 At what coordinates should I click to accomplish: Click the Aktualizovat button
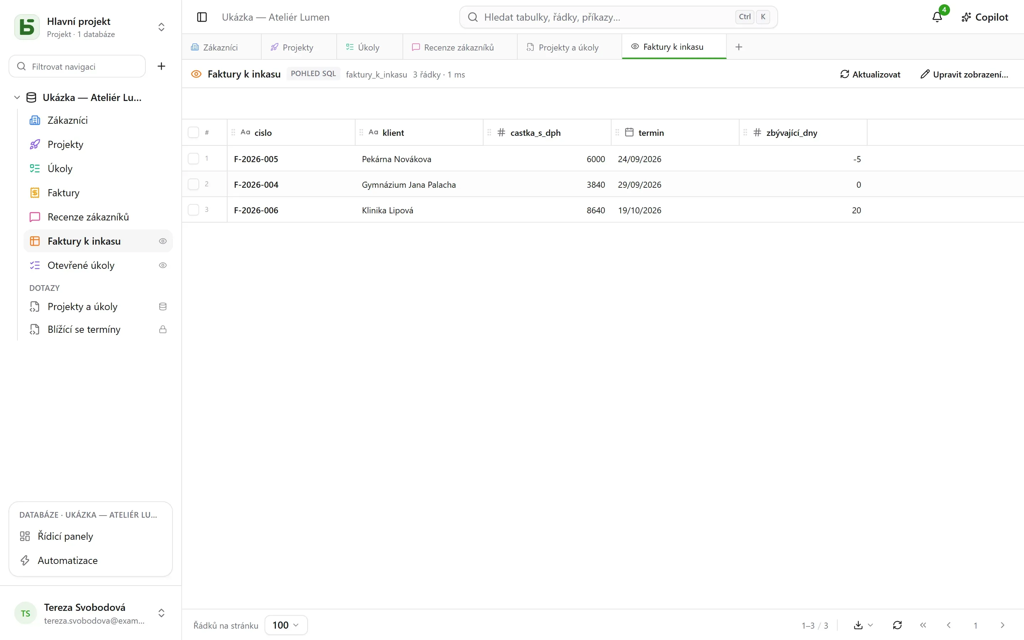pyautogui.click(x=870, y=75)
